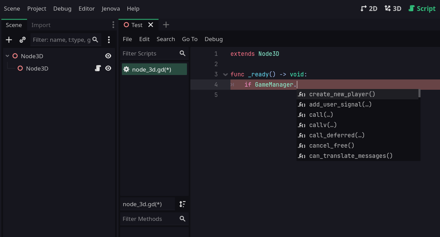Fold the _ready function on line 3

(x=225, y=74)
